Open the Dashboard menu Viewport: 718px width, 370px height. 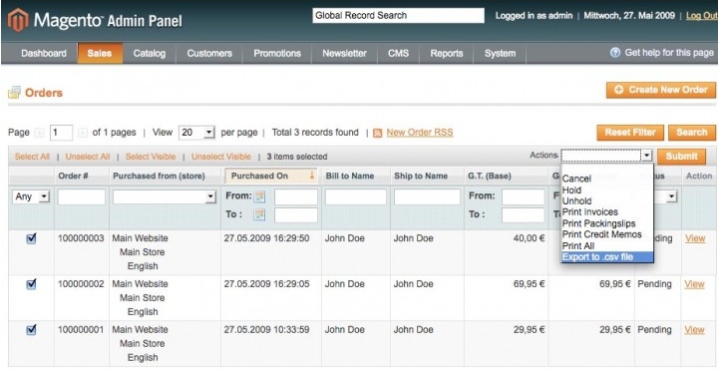click(44, 53)
